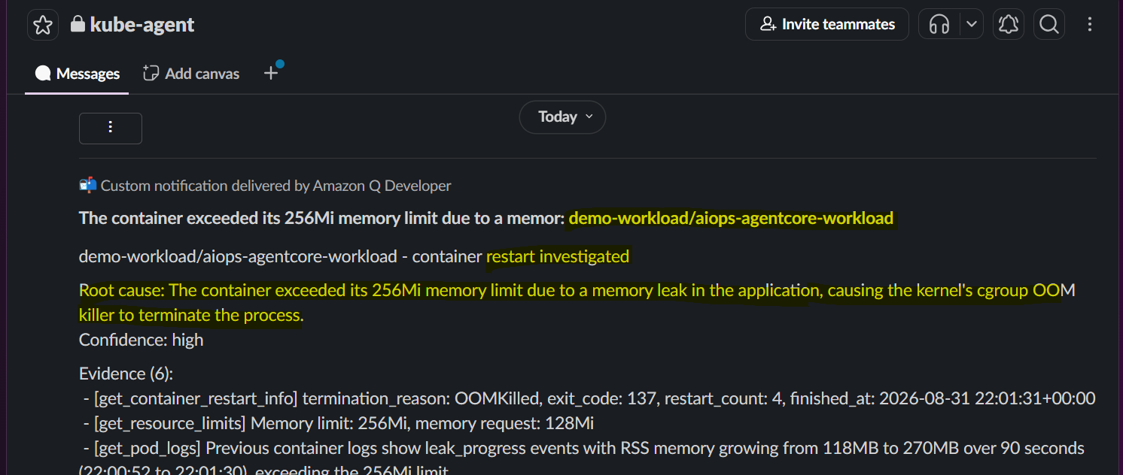Viewport: 1123px width, 475px height.
Task: Click 'Custom notification delivered by Amazon Q Developer' text
Action: coord(275,185)
